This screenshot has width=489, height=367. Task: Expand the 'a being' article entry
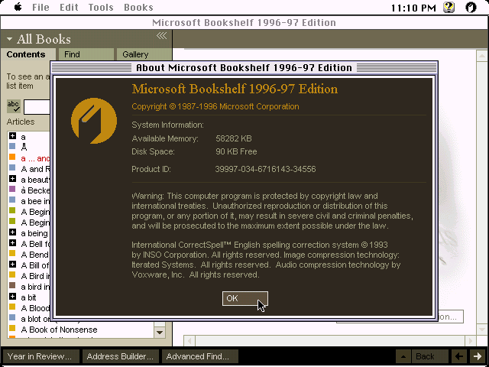coord(13,232)
